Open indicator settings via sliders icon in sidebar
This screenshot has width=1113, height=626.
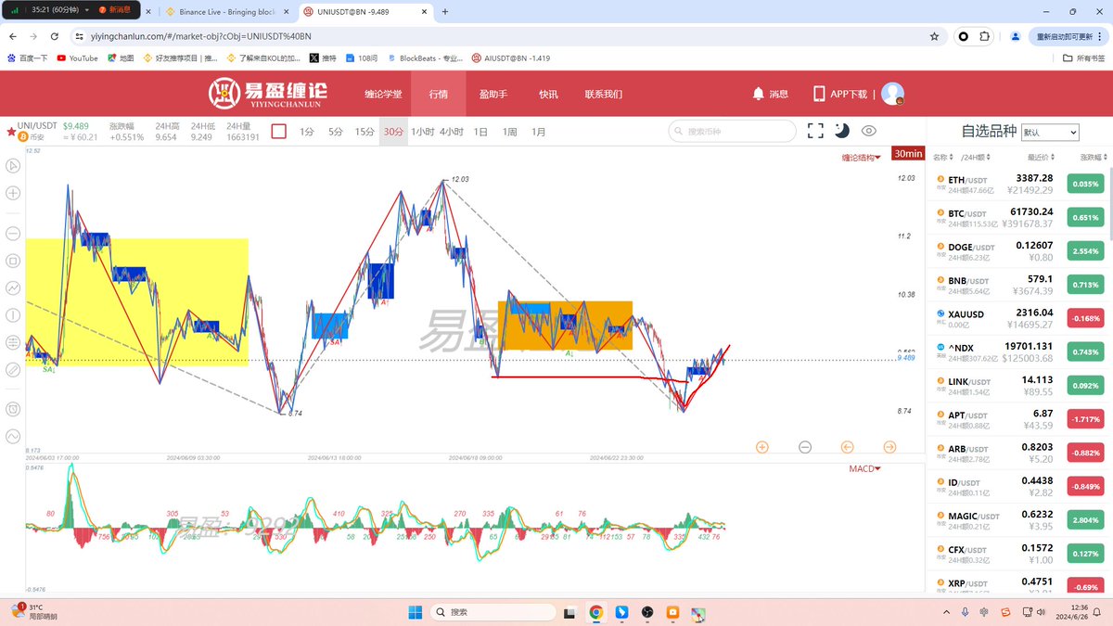pos(13,342)
